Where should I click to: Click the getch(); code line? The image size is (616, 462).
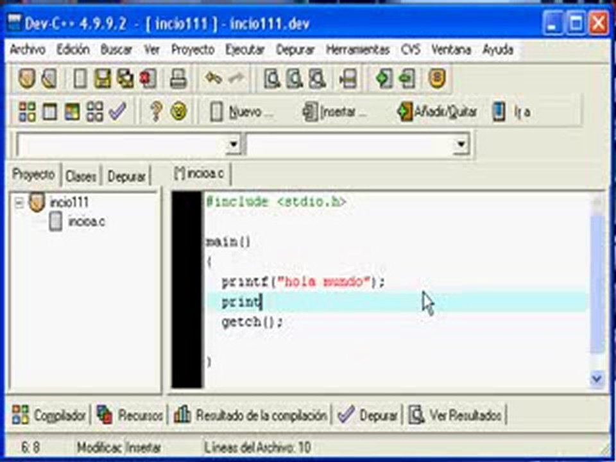252,323
